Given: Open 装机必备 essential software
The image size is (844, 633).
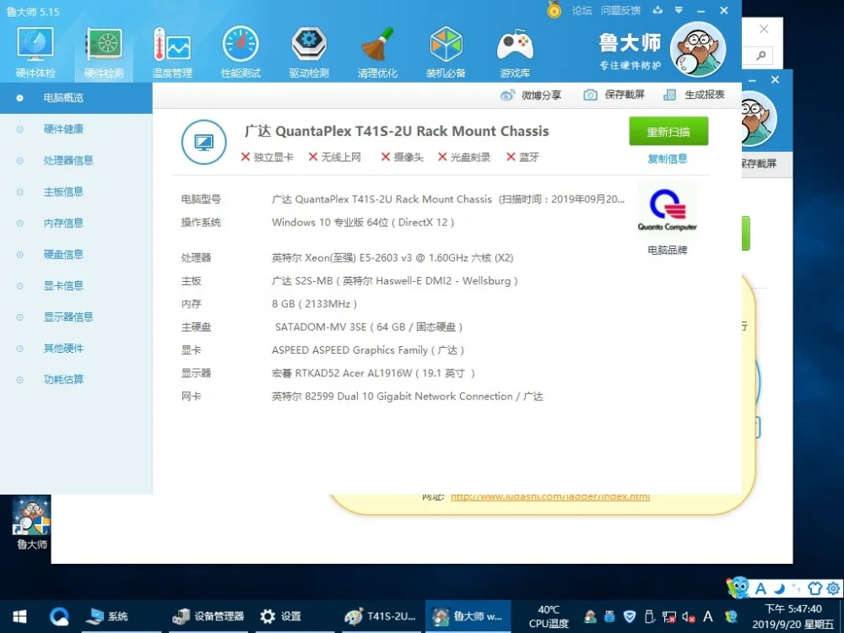Looking at the screenshot, I should pos(446,52).
